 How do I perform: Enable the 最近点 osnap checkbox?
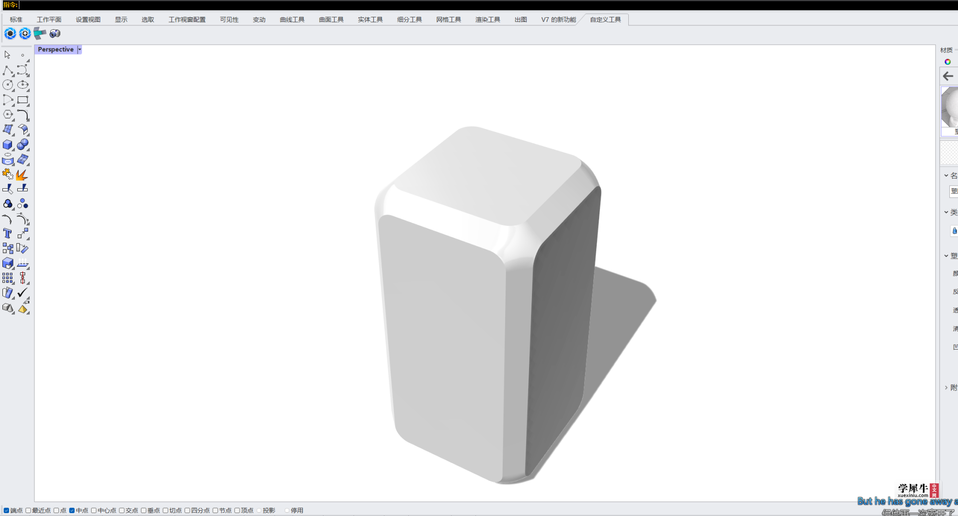tap(28, 510)
